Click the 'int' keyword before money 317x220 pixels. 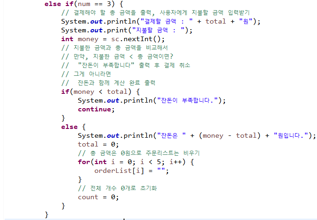[67, 39]
